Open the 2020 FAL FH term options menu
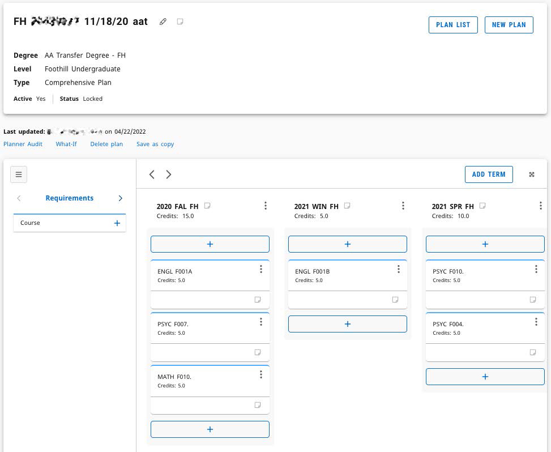 266,206
